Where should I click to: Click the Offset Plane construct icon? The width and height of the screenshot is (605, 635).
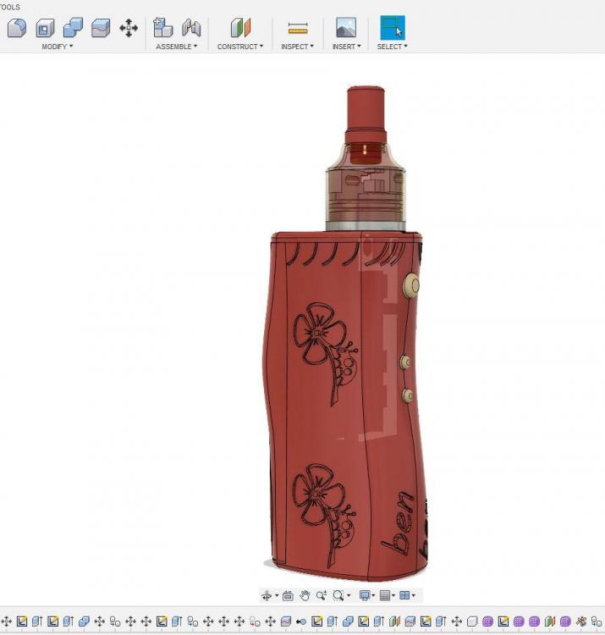pyautogui.click(x=240, y=28)
